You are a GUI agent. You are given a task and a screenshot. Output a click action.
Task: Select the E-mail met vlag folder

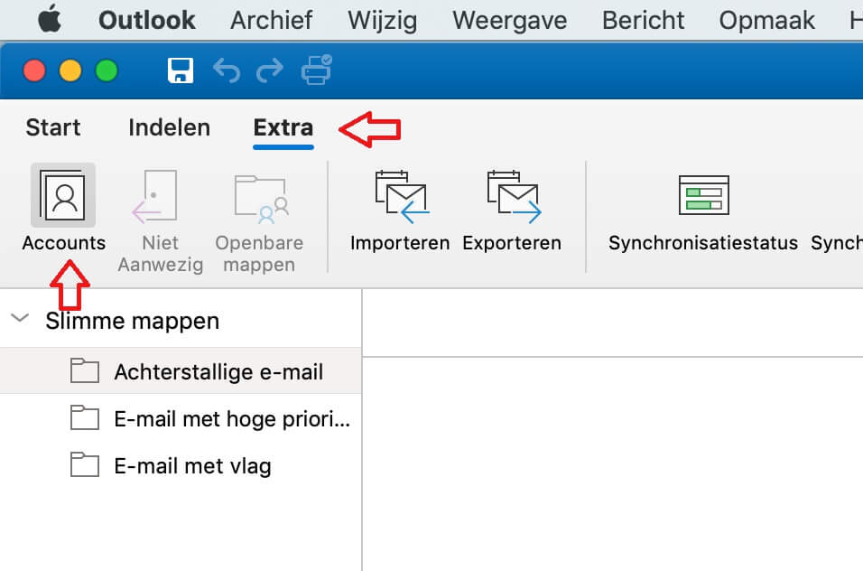tap(181, 466)
